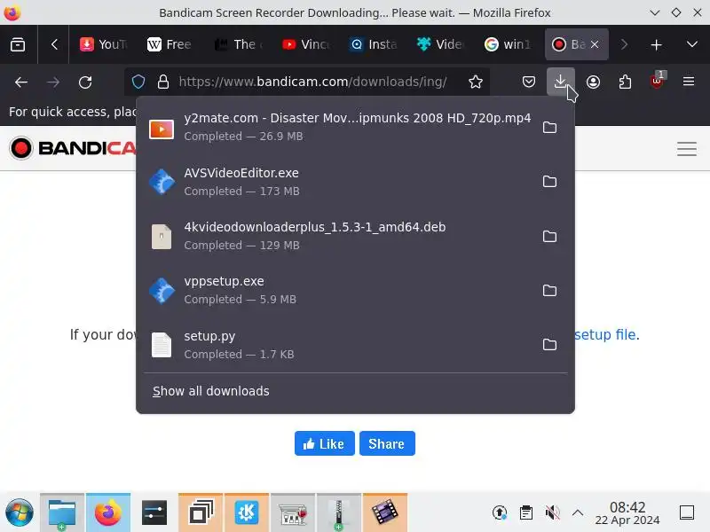Open the file manager from taskbar
Screen dimensions: 710x532
tap(62, 512)
